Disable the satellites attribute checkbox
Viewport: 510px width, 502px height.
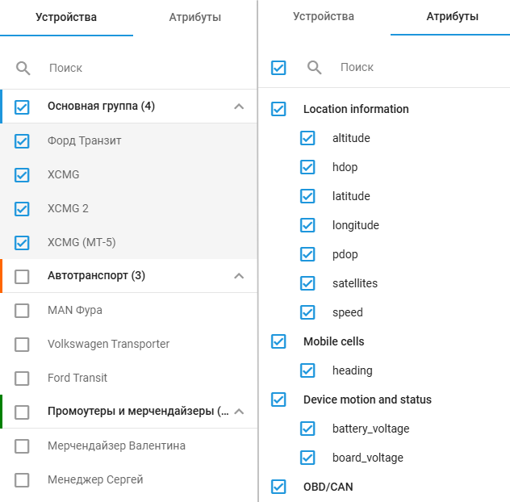[x=307, y=283]
